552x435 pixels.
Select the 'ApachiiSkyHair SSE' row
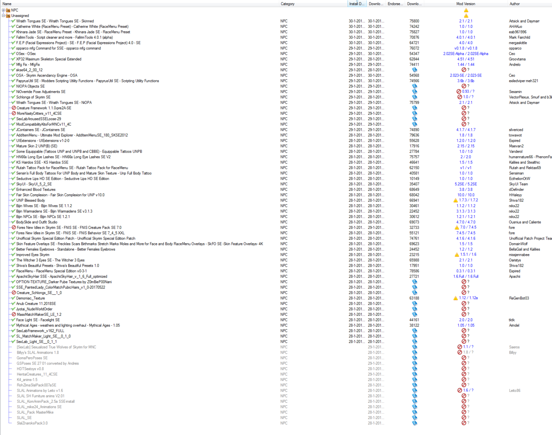click(276, 276)
